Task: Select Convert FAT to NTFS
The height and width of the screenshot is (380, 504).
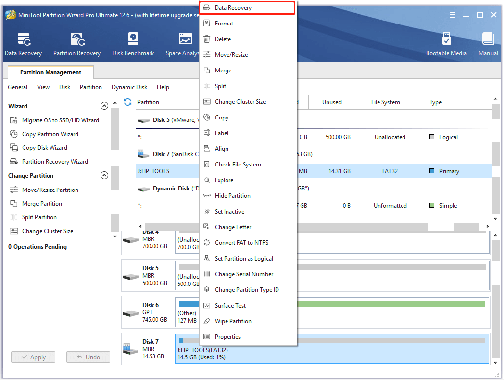Action: click(x=241, y=243)
